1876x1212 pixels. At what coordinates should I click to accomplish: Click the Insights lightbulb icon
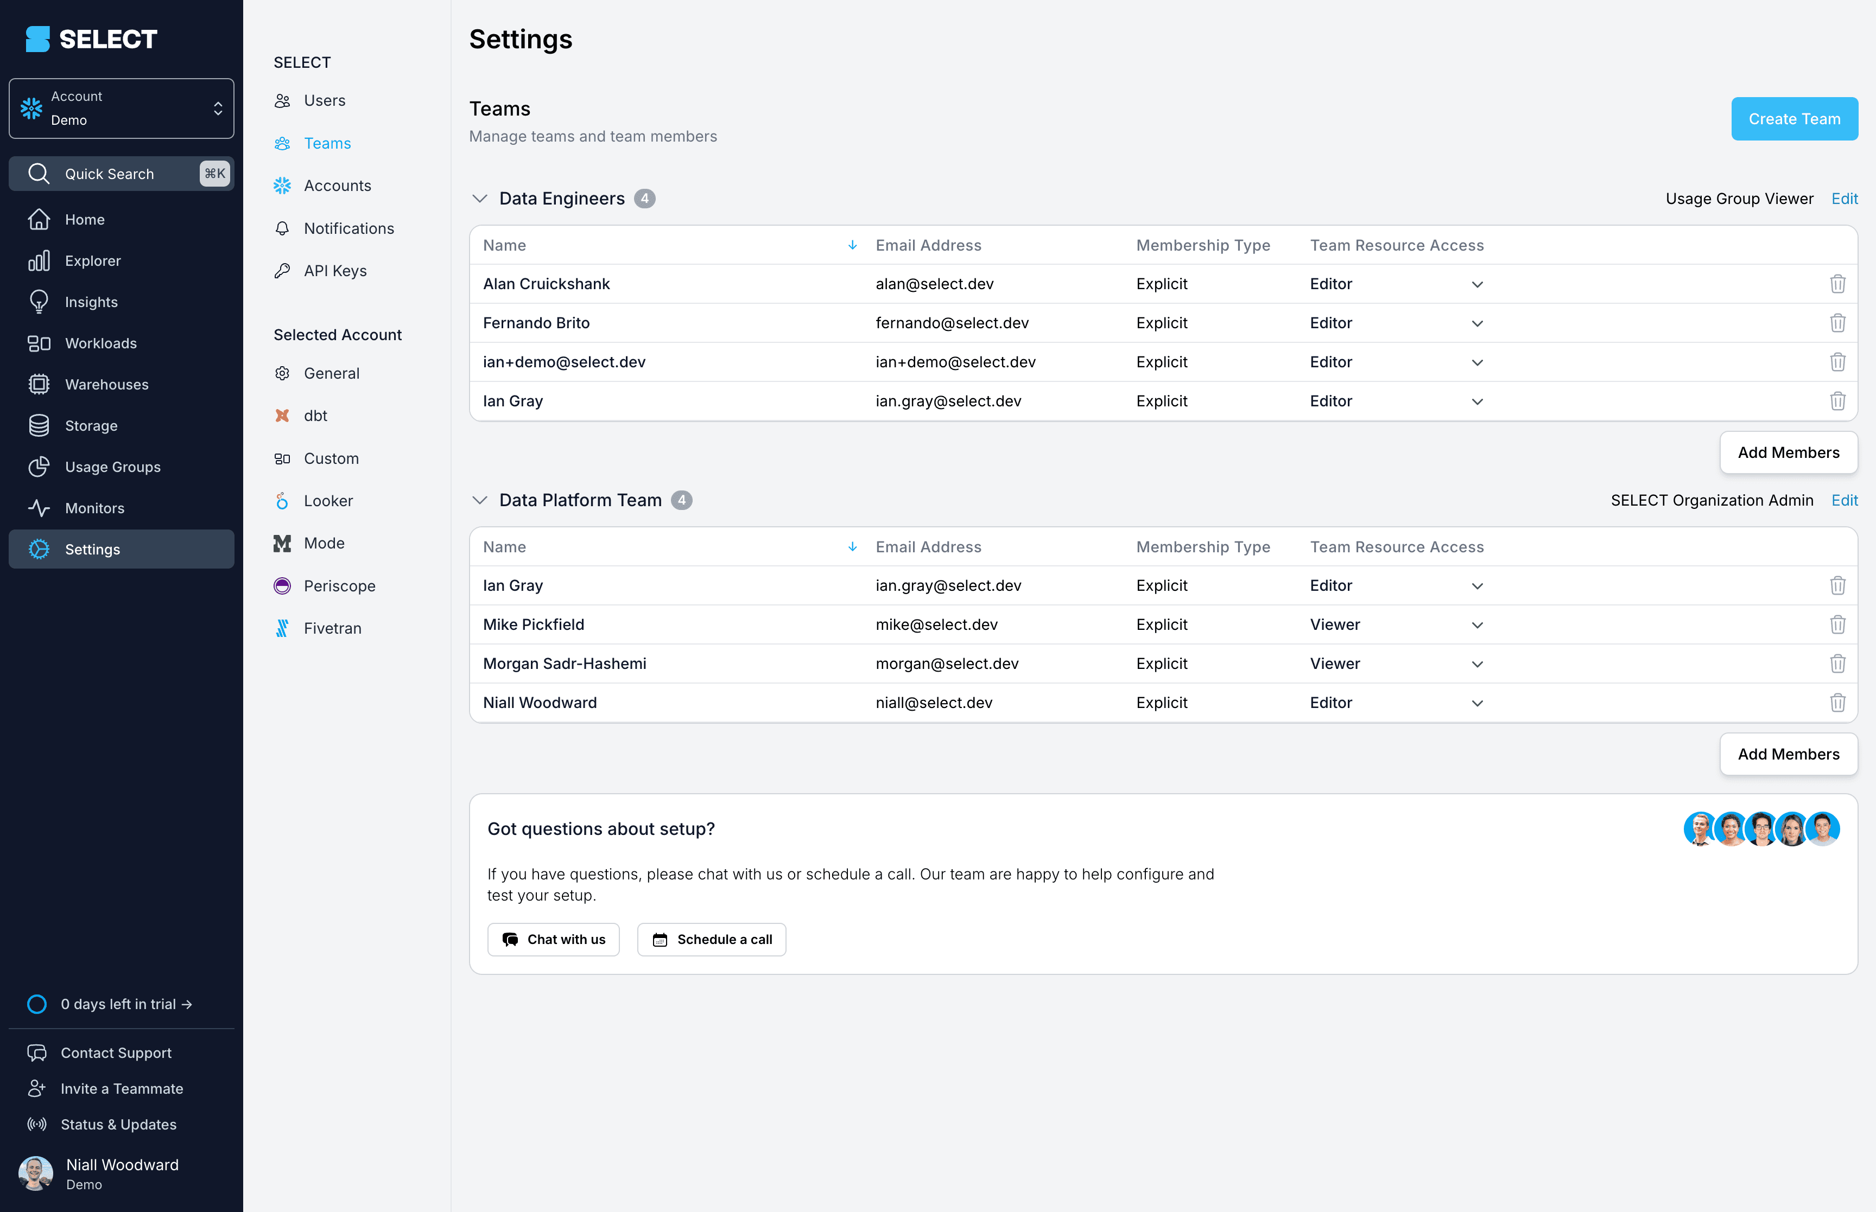point(39,302)
